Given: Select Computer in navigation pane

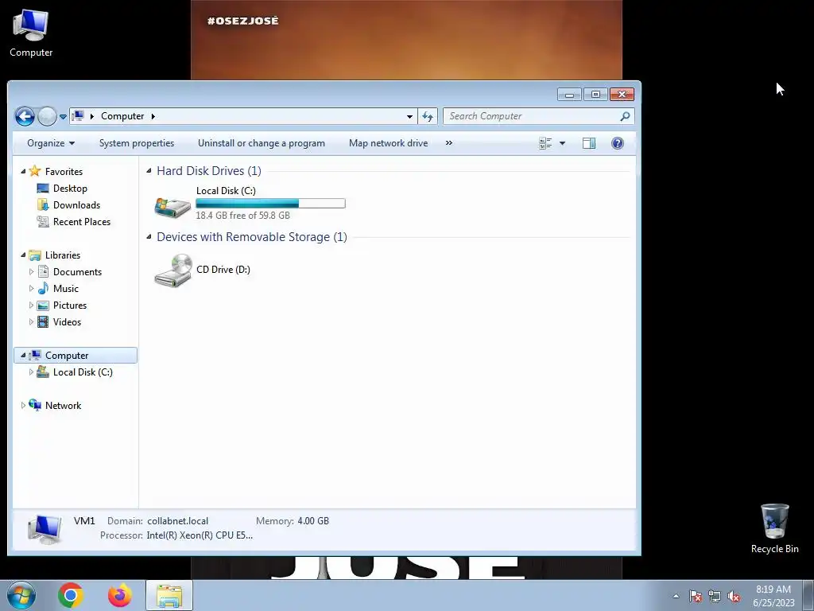Looking at the screenshot, I should tap(67, 356).
